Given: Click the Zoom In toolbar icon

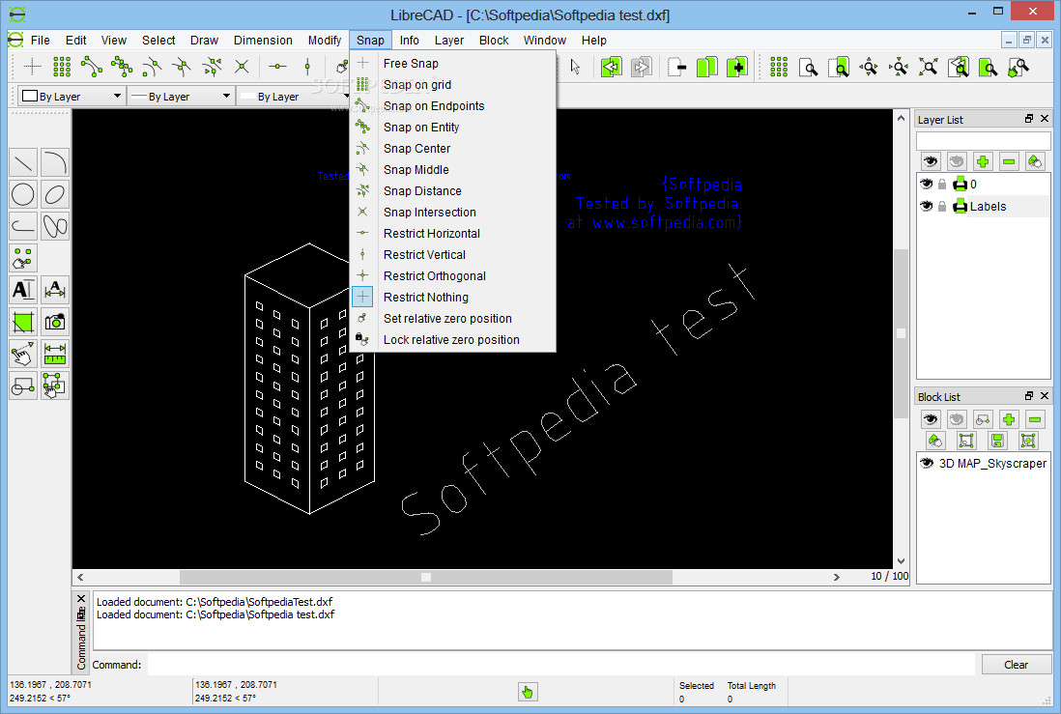Looking at the screenshot, I should (x=869, y=67).
